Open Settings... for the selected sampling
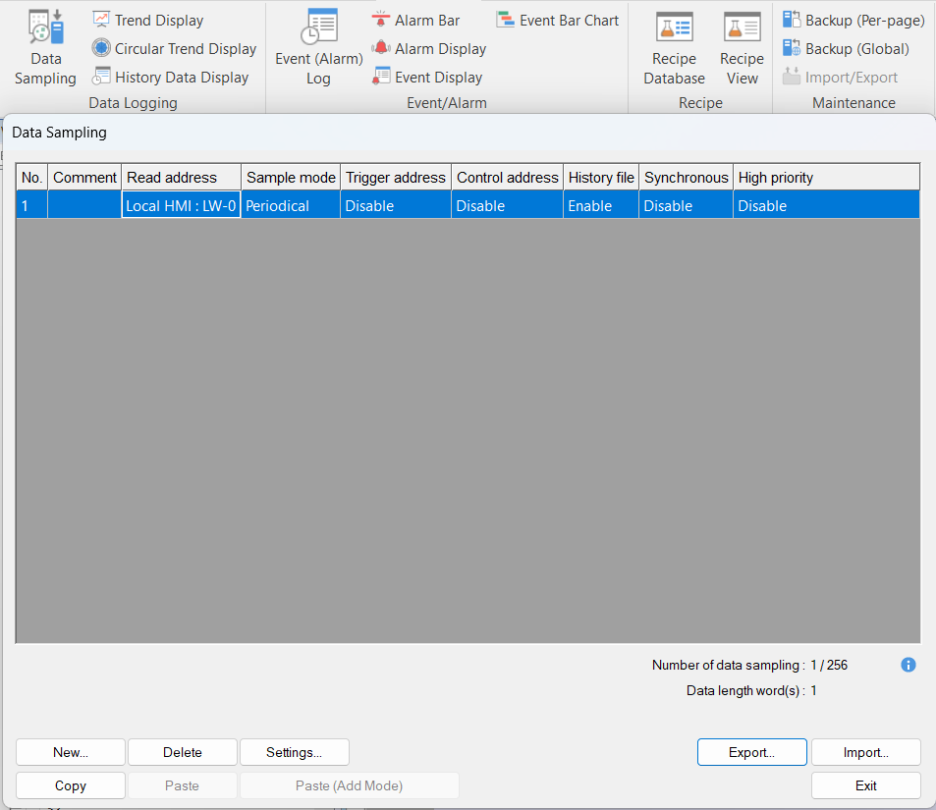 [294, 752]
